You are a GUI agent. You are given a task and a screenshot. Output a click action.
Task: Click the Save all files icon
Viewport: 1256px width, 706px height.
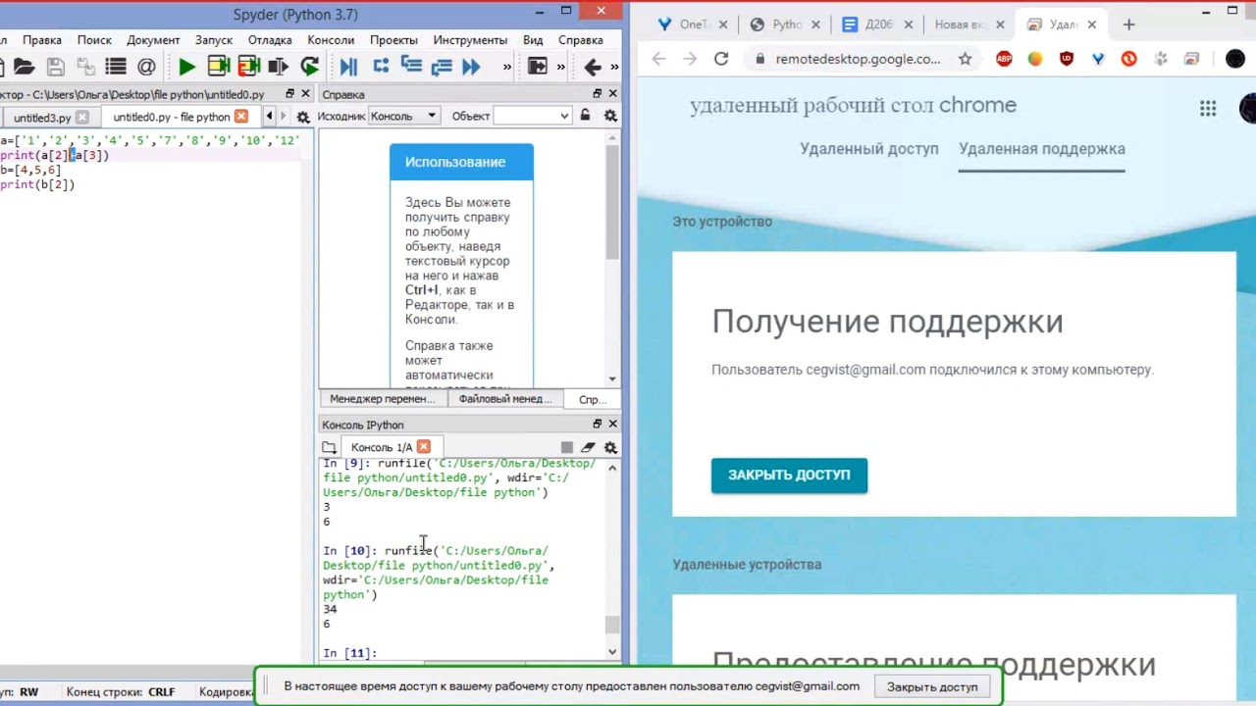point(85,67)
